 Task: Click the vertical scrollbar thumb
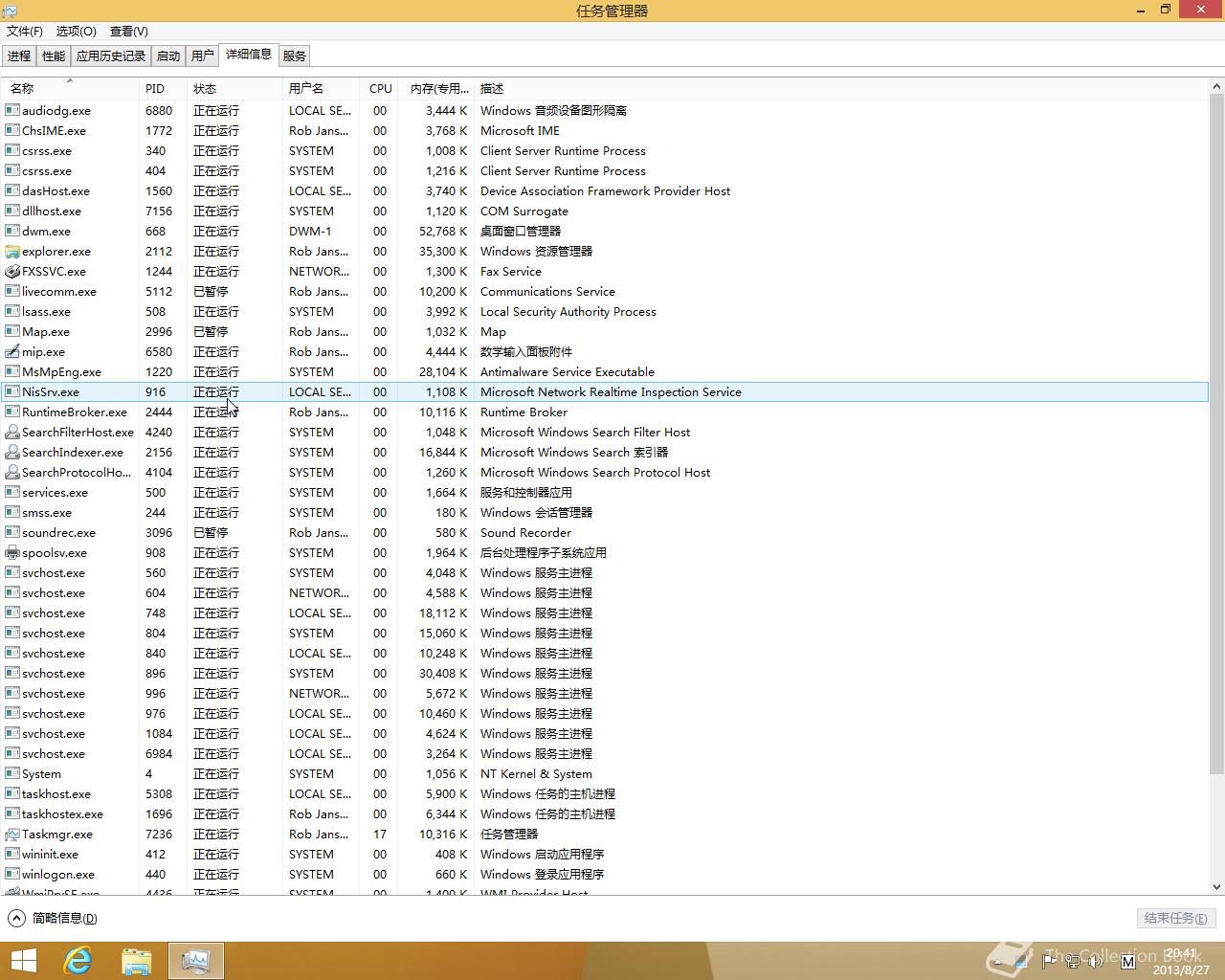[x=1216, y=433]
